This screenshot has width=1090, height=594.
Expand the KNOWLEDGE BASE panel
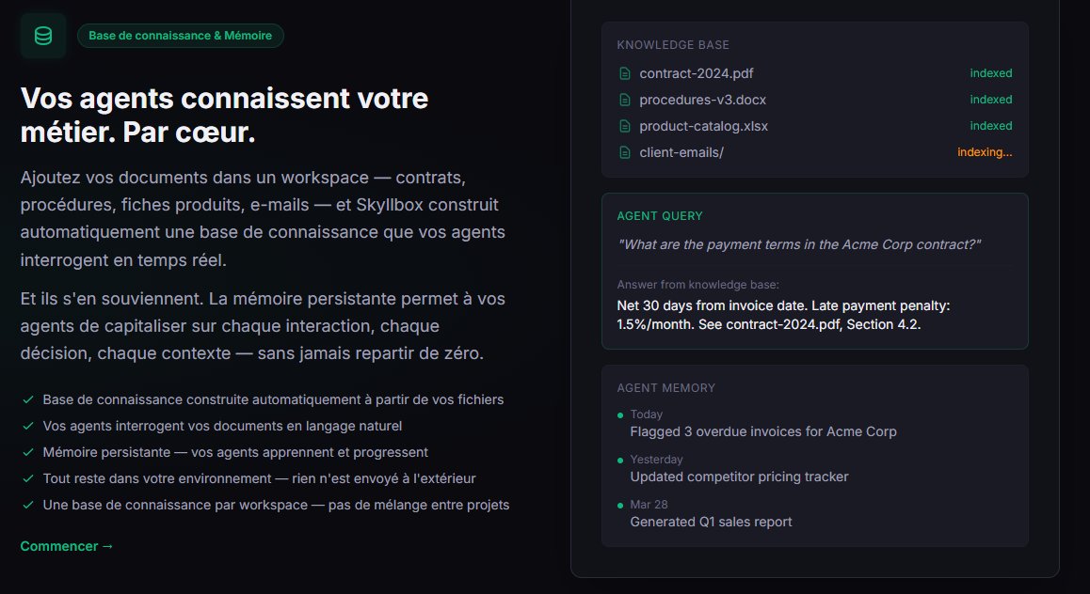[x=670, y=44]
